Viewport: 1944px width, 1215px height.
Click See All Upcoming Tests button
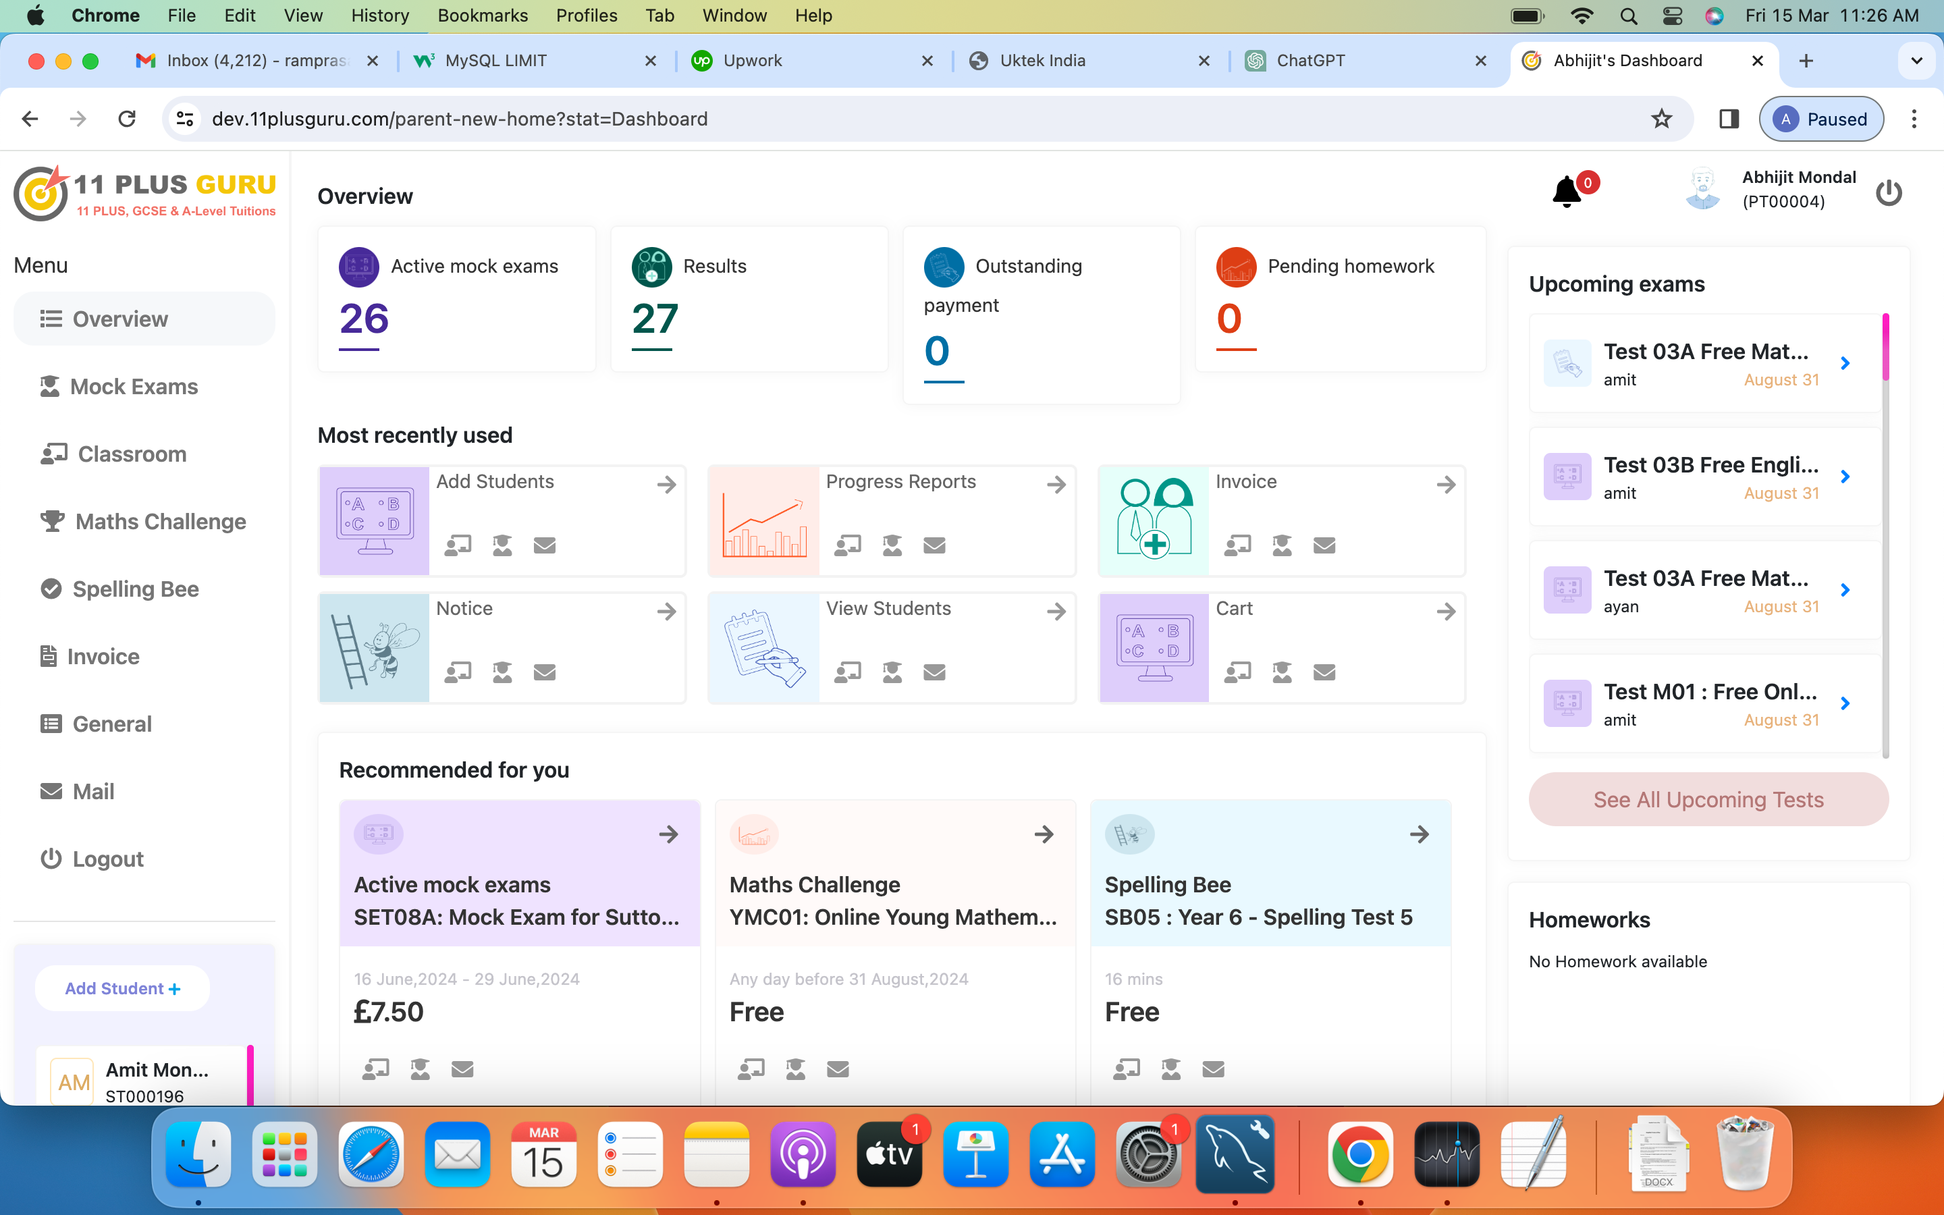(1708, 800)
